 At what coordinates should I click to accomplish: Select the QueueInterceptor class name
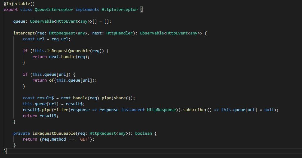tap(54, 9)
